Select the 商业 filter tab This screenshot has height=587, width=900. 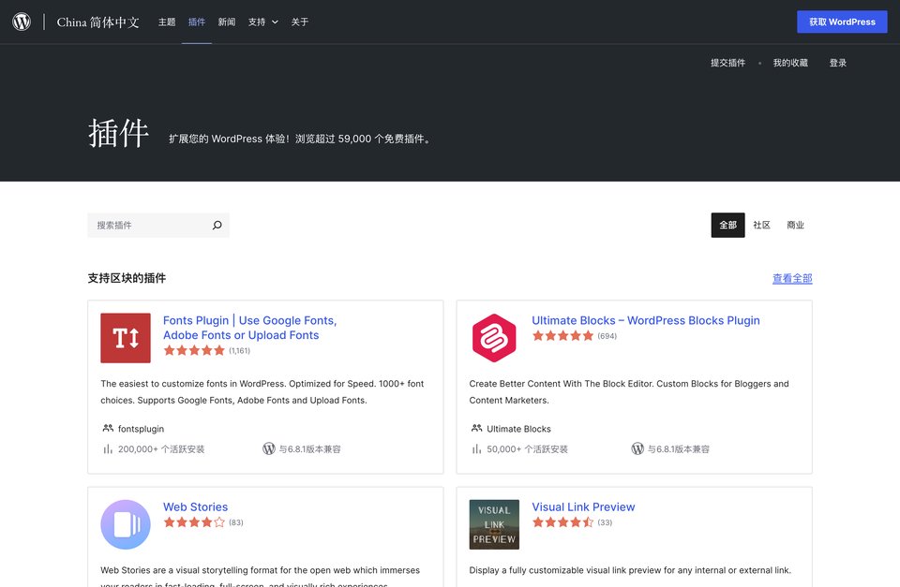(796, 226)
